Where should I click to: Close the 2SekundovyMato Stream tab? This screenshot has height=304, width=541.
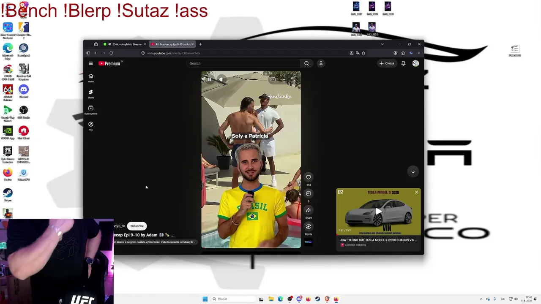coord(145,44)
